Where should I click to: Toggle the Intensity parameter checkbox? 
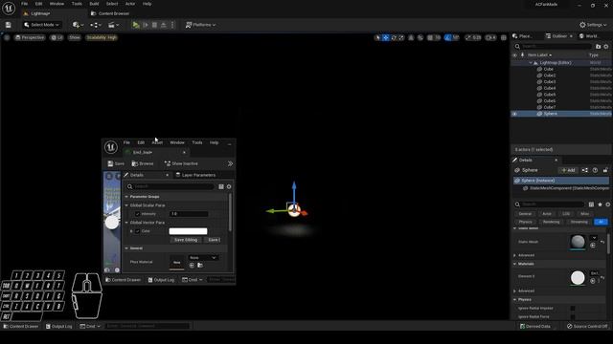[x=137, y=214]
